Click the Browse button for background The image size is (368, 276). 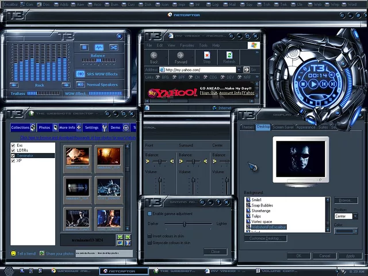click(346, 200)
